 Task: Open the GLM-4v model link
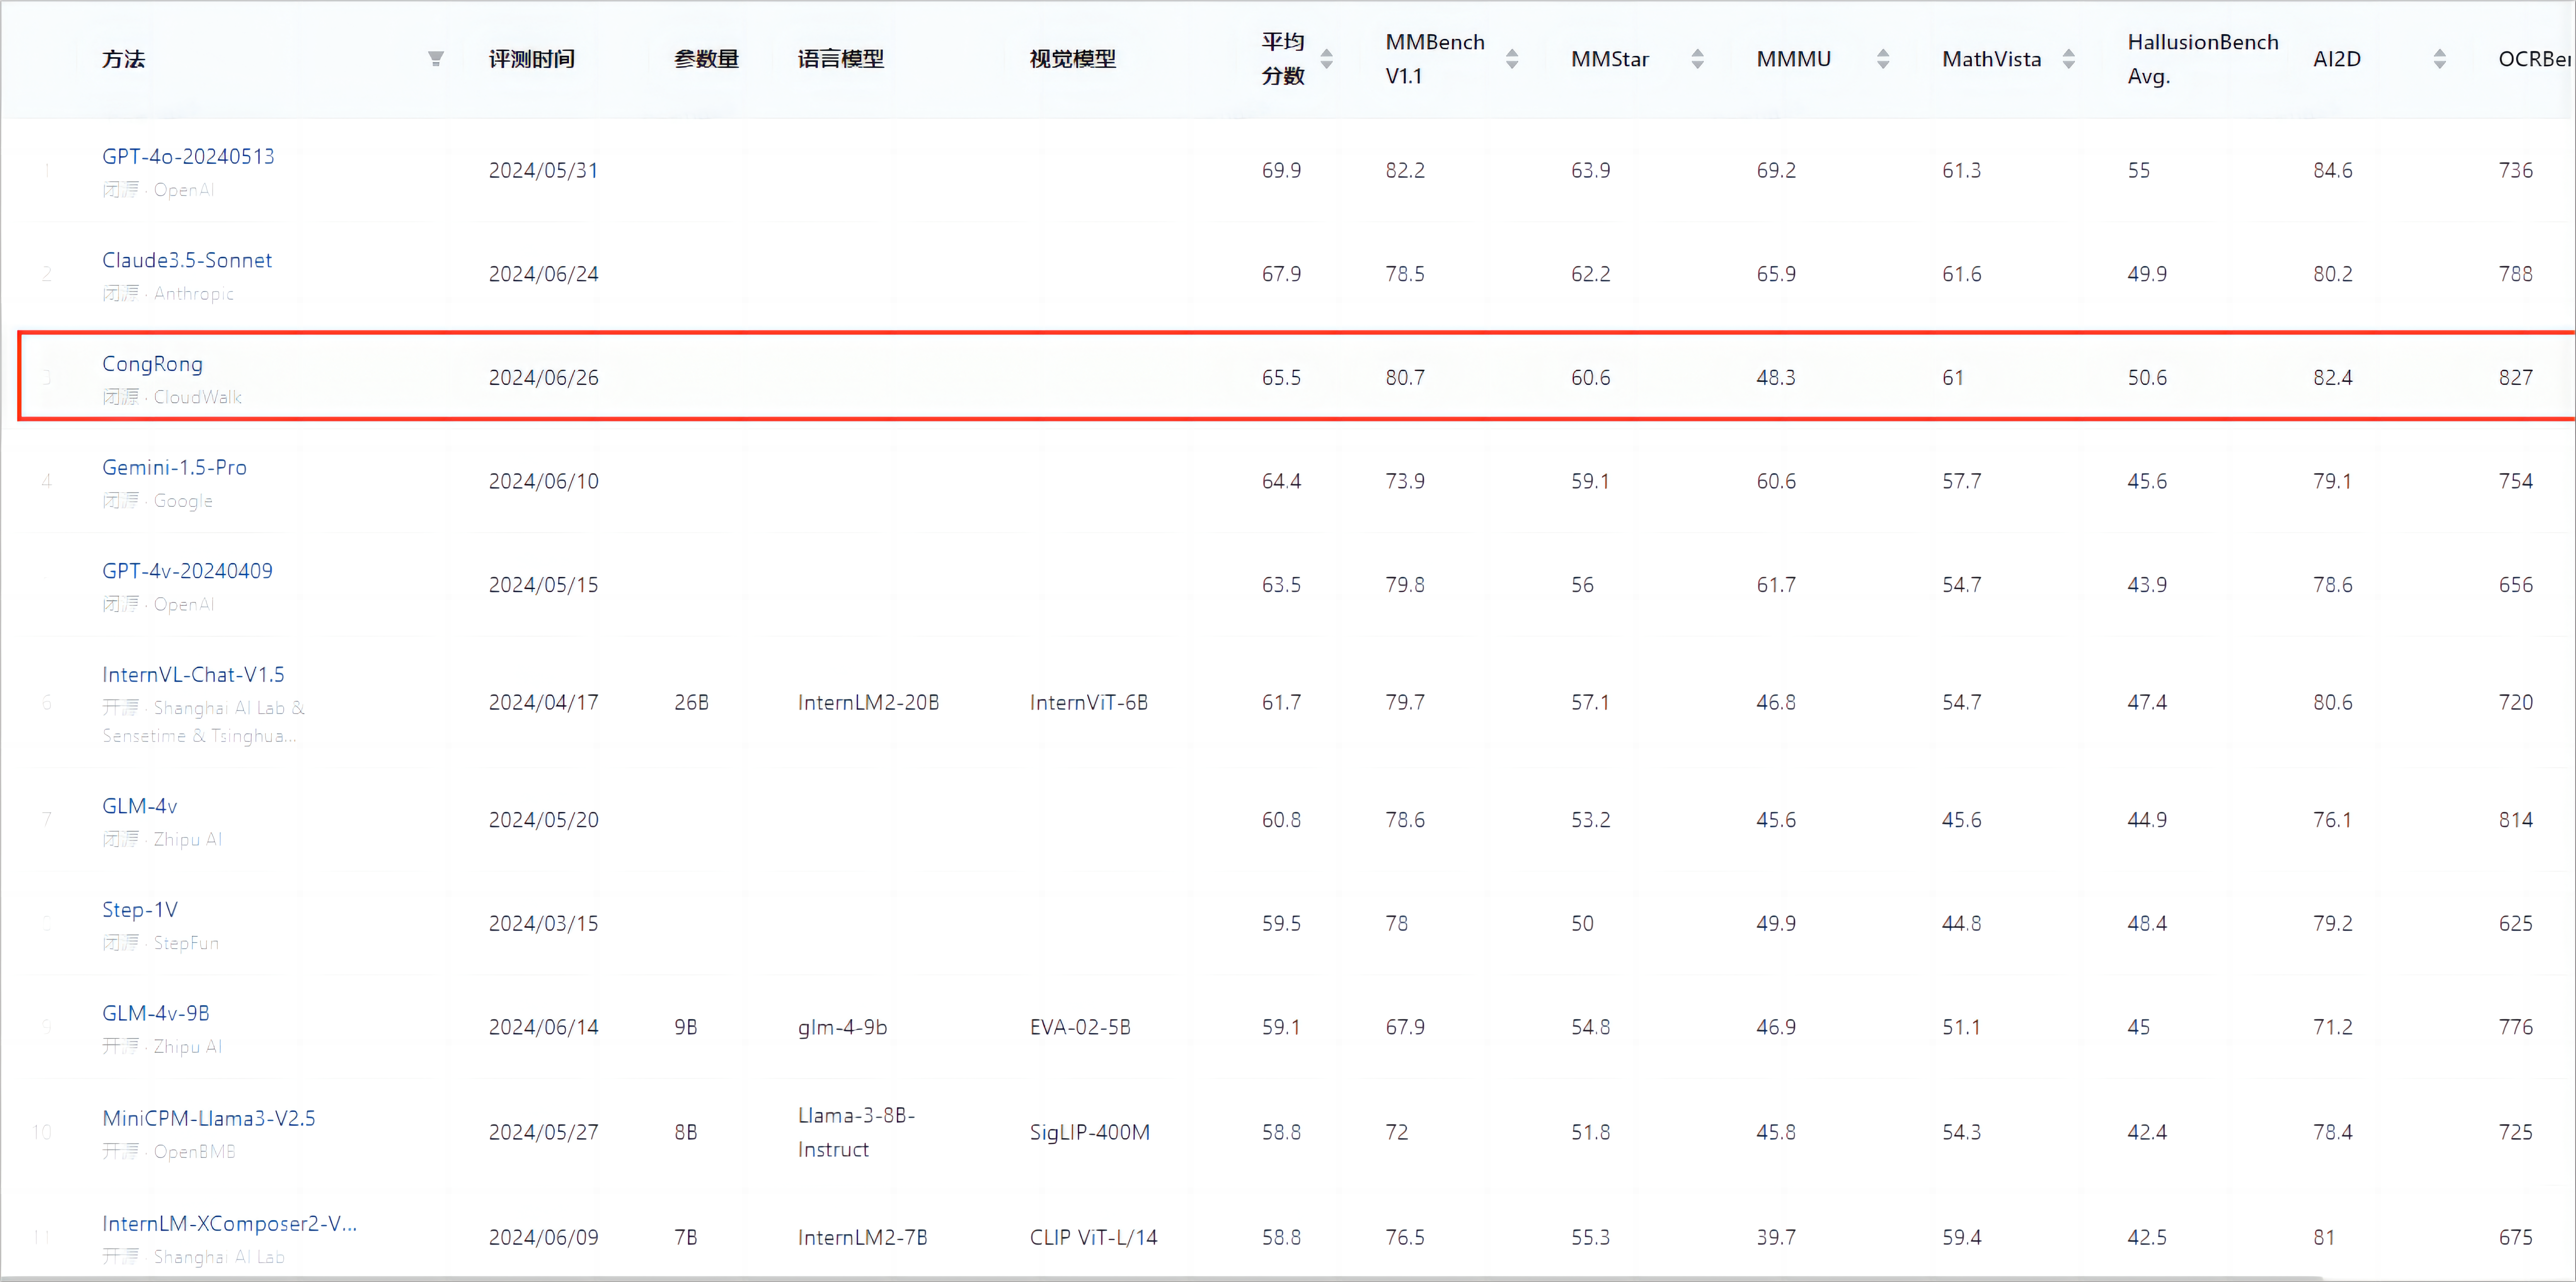[140, 806]
